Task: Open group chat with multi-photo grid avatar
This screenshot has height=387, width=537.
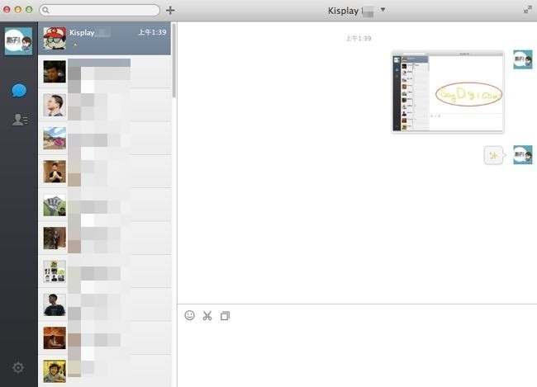Action: (104, 271)
